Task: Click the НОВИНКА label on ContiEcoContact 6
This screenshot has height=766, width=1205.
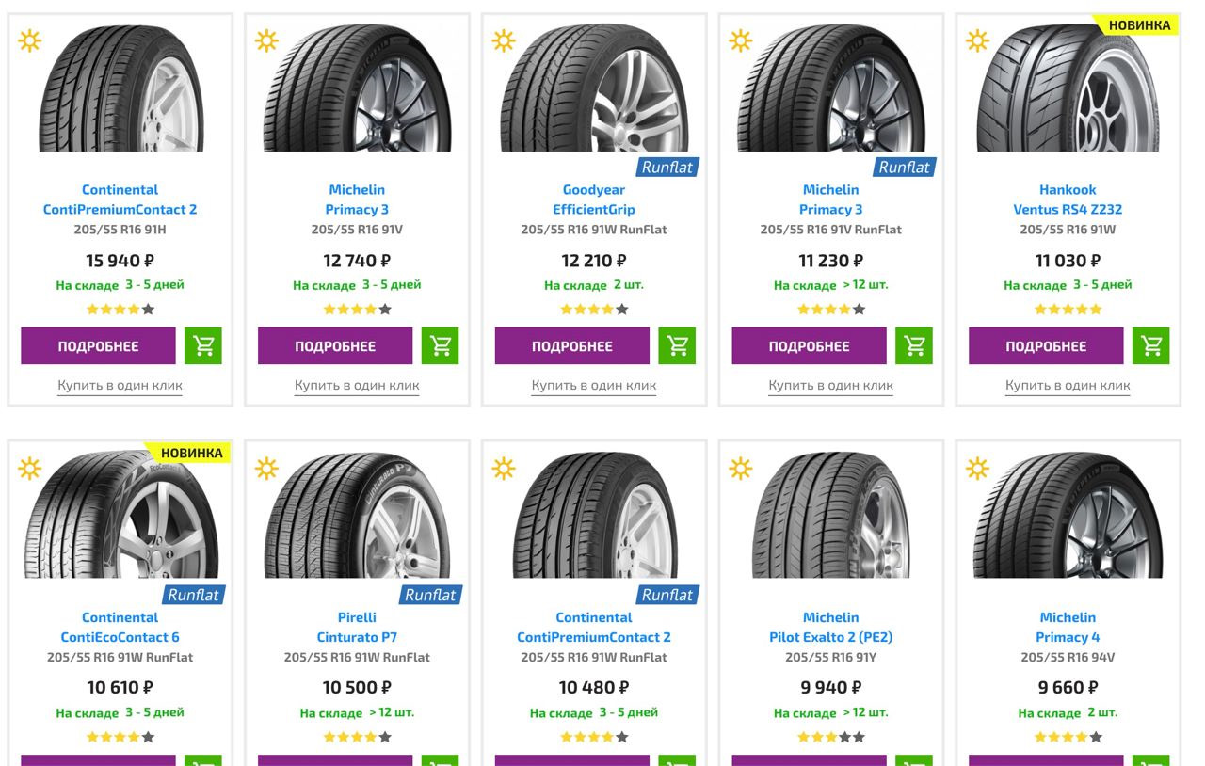Action: [191, 453]
